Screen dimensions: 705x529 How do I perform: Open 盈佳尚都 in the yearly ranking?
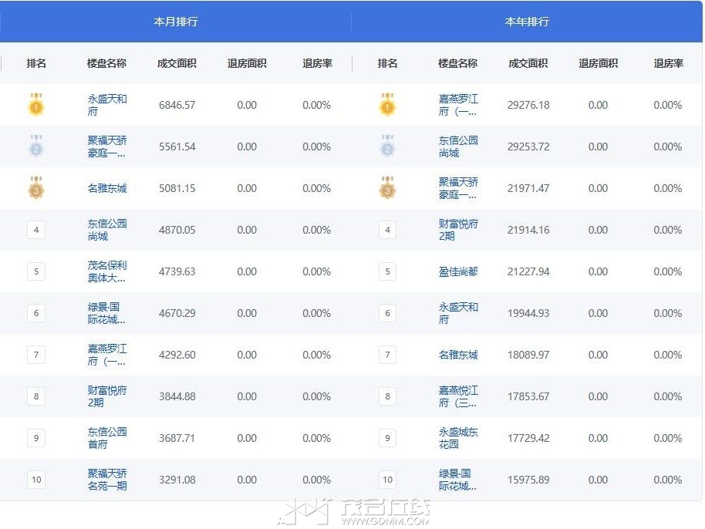458,271
